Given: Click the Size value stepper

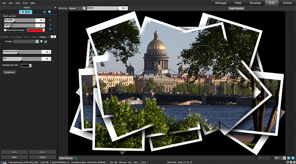Looking at the screenshot, I should (50, 59).
